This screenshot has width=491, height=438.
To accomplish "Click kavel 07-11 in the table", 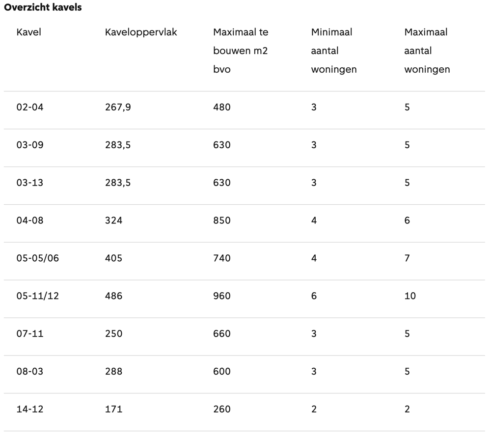I will click(x=30, y=334).
